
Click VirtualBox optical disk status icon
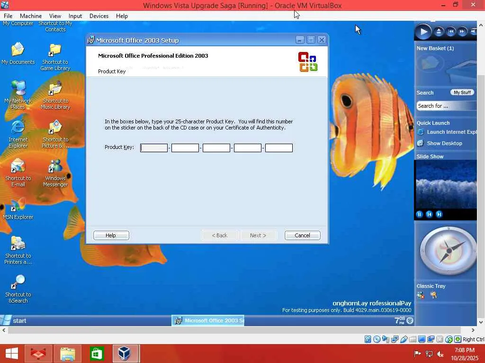pos(377,339)
